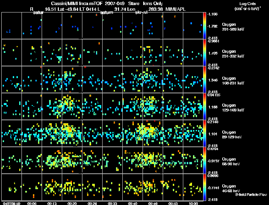The width and height of the screenshot is (269, 205).
Task: Select the Oxygen 129-169 keV label
Action: click(x=233, y=108)
